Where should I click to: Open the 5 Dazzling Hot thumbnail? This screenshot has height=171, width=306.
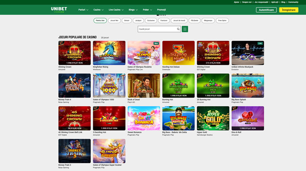109,118
